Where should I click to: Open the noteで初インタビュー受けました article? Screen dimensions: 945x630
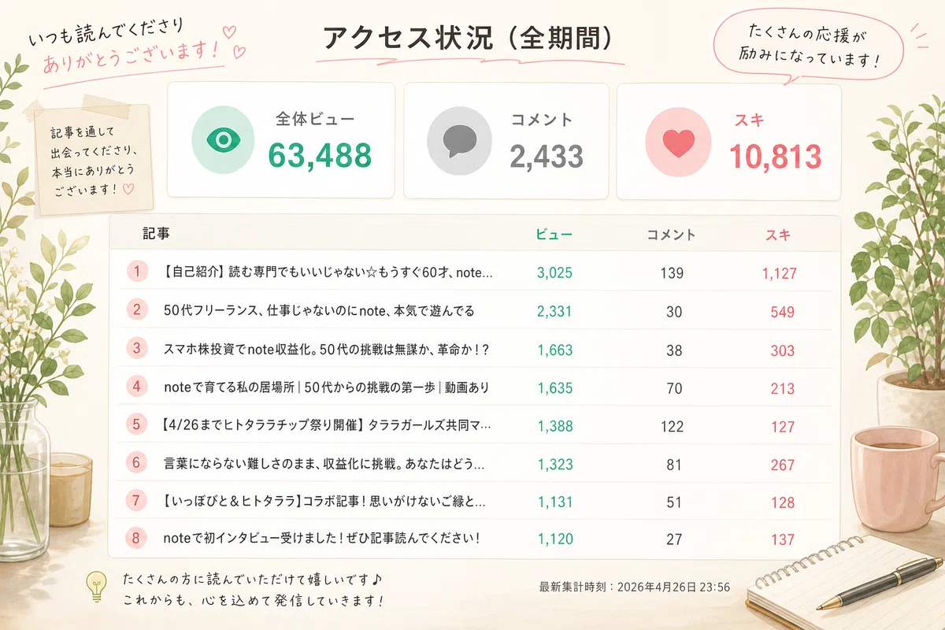[x=321, y=539]
